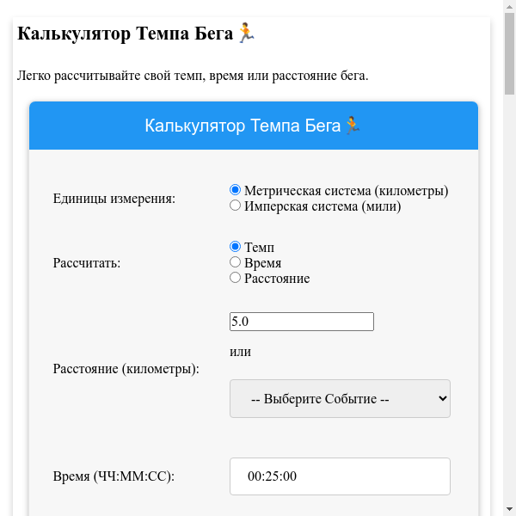Click the title text in the blue banner
The image size is (516, 516).
tap(243, 126)
